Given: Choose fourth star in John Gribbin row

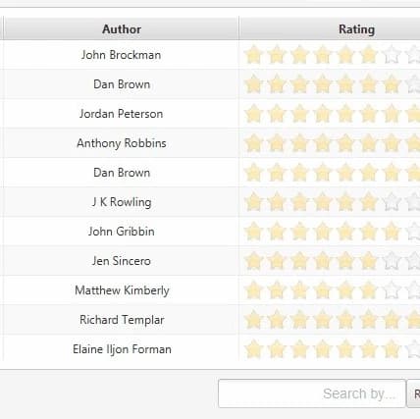Looking at the screenshot, I should [x=323, y=232].
